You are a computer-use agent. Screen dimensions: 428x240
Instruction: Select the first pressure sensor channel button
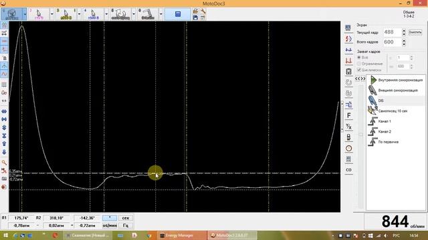point(12,14)
